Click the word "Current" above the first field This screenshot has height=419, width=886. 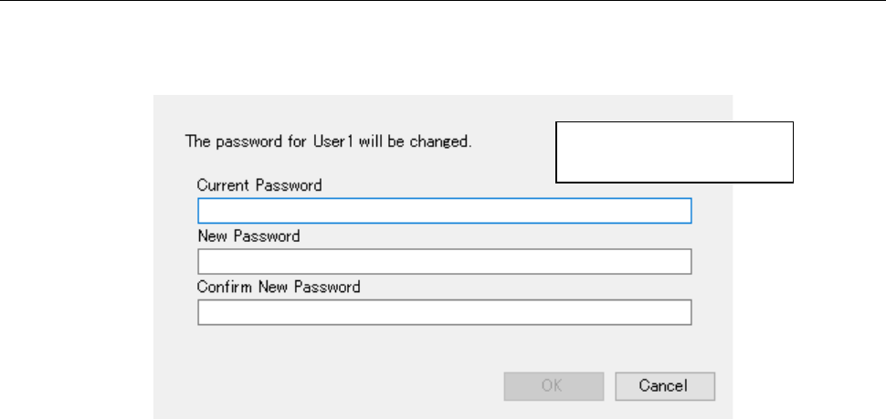222,185
